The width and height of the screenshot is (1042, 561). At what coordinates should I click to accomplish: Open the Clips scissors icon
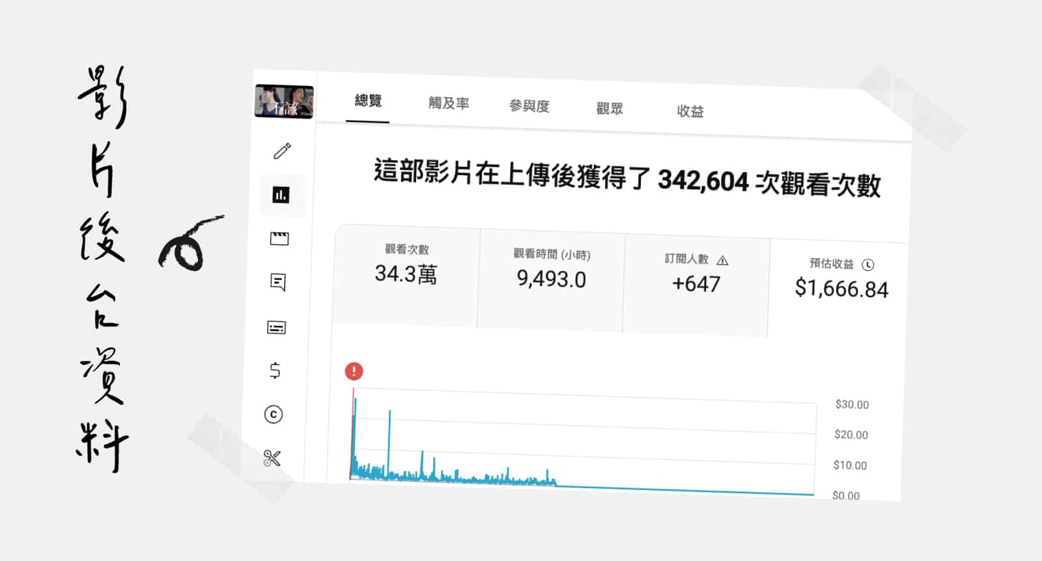[272, 458]
